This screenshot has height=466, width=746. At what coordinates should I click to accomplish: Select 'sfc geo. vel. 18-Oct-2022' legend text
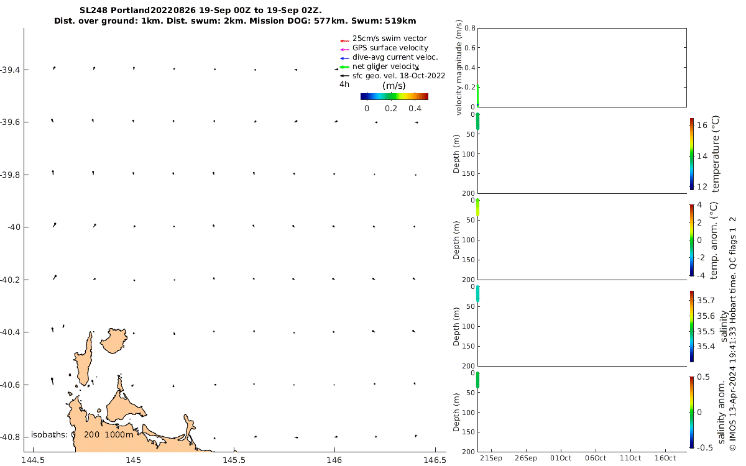tap(399, 76)
